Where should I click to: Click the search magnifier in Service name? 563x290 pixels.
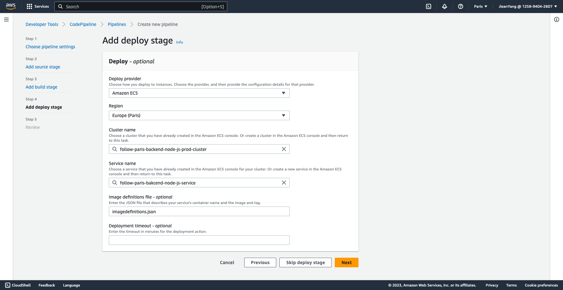[115, 183]
